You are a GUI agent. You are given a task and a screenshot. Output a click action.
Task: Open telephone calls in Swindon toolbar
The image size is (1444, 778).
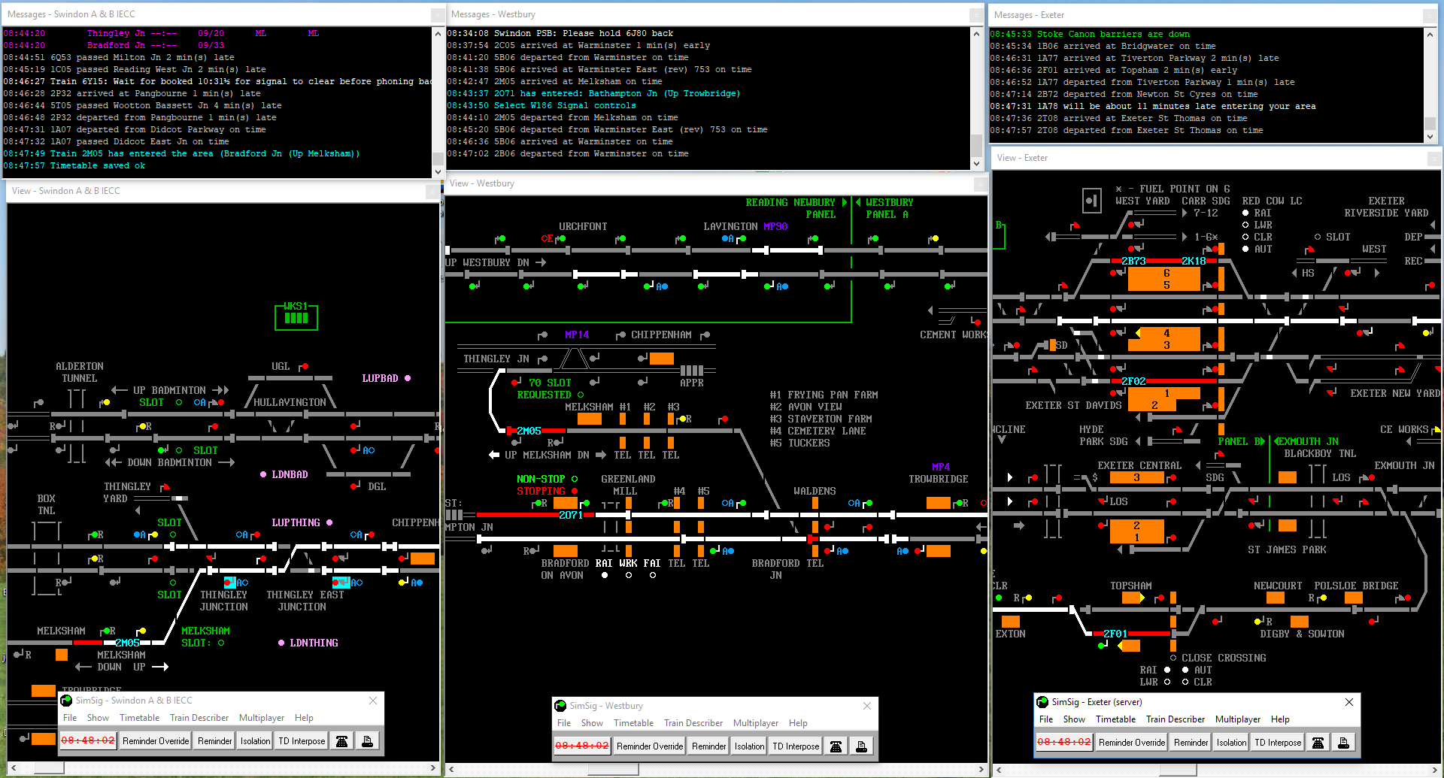[341, 741]
